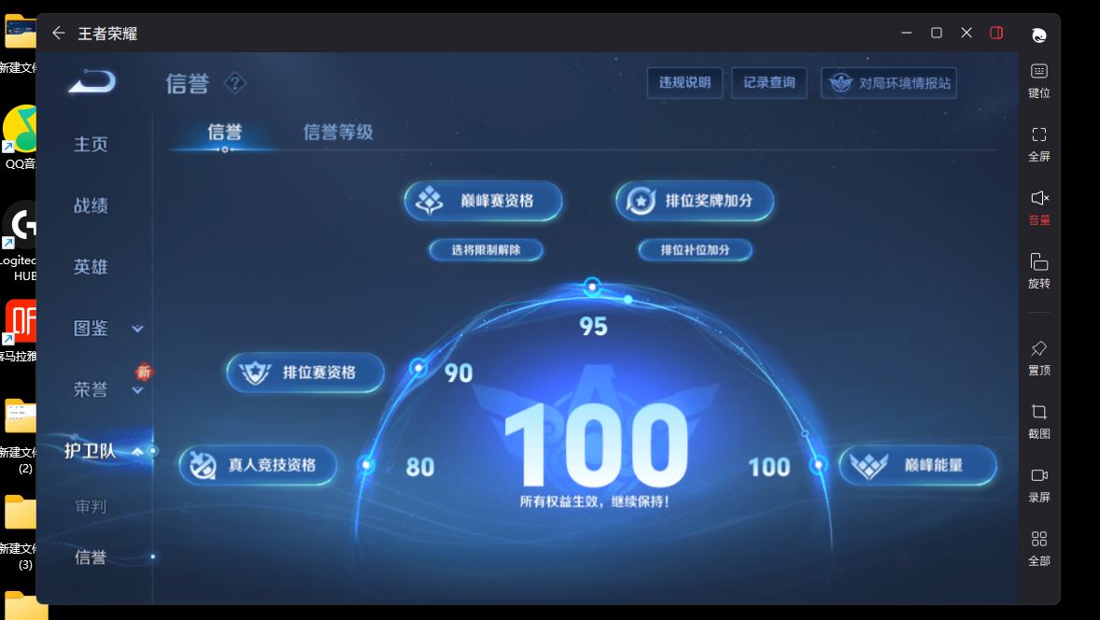
Task: Start screen recording with 录屏
Action: pyautogui.click(x=1038, y=484)
